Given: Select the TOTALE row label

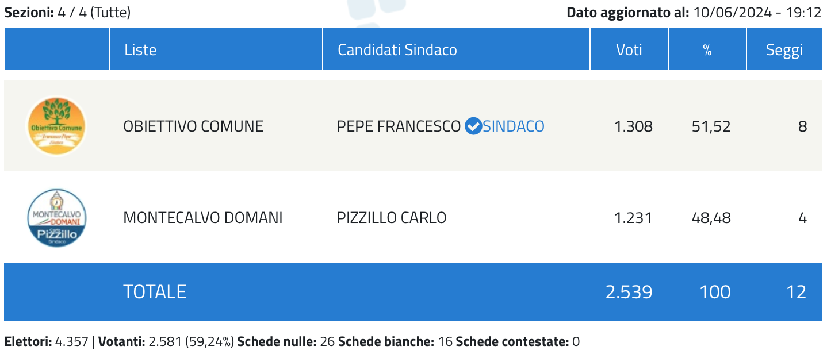Looking at the screenshot, I should [x=155, y=292].
